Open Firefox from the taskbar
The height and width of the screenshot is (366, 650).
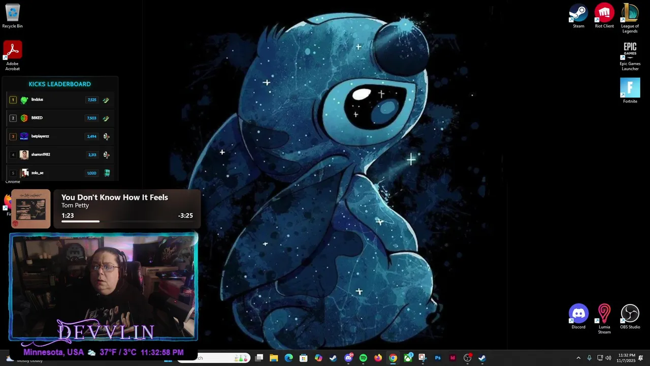378,358
